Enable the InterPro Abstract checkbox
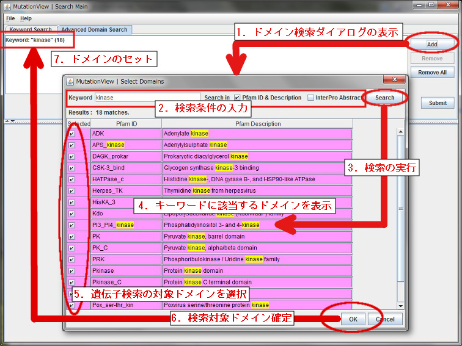This screenshot has width=462, height=346. [x=311, y=98]
